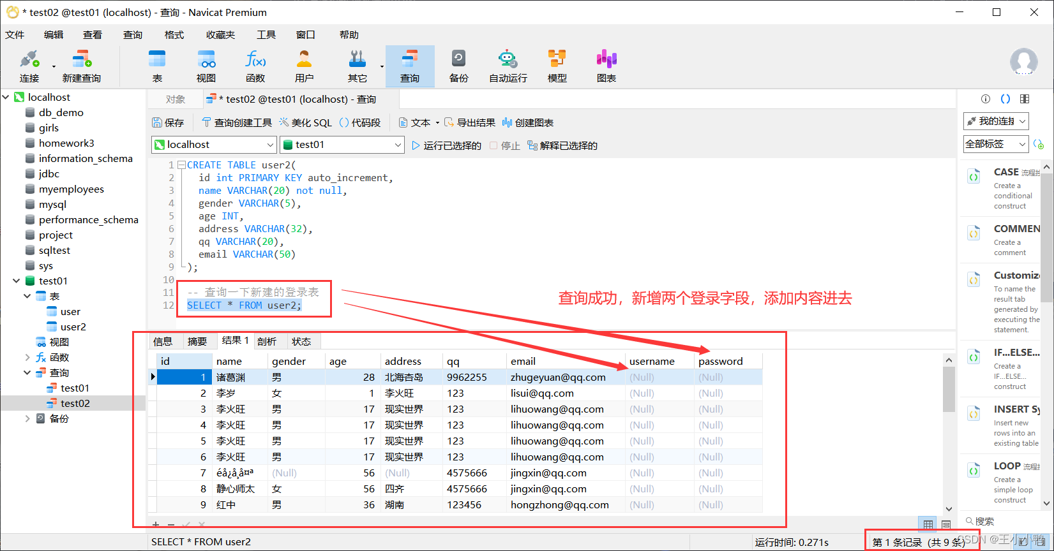Click the CASE snippet icon
This screenshot has width=1054, height=551.
(x=974, y=177)
